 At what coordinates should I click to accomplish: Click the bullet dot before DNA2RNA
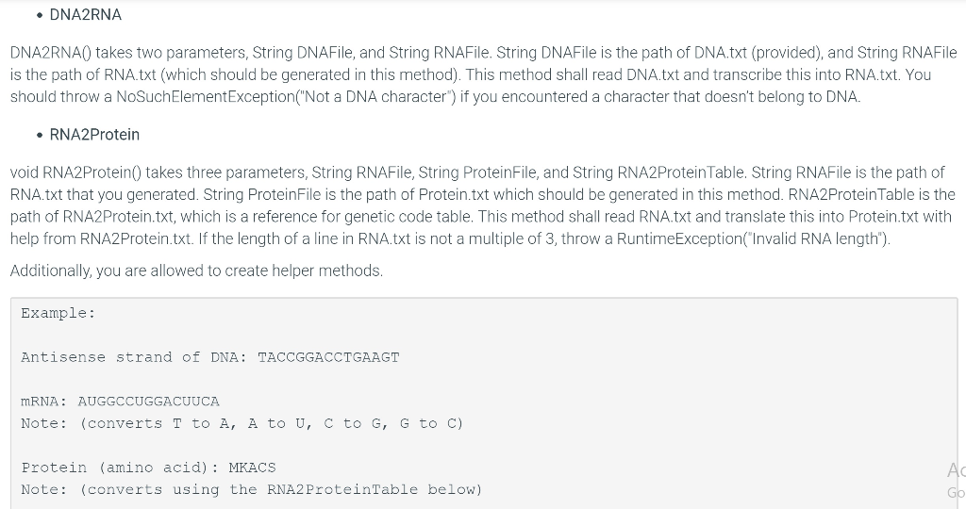tap(40, 15)
